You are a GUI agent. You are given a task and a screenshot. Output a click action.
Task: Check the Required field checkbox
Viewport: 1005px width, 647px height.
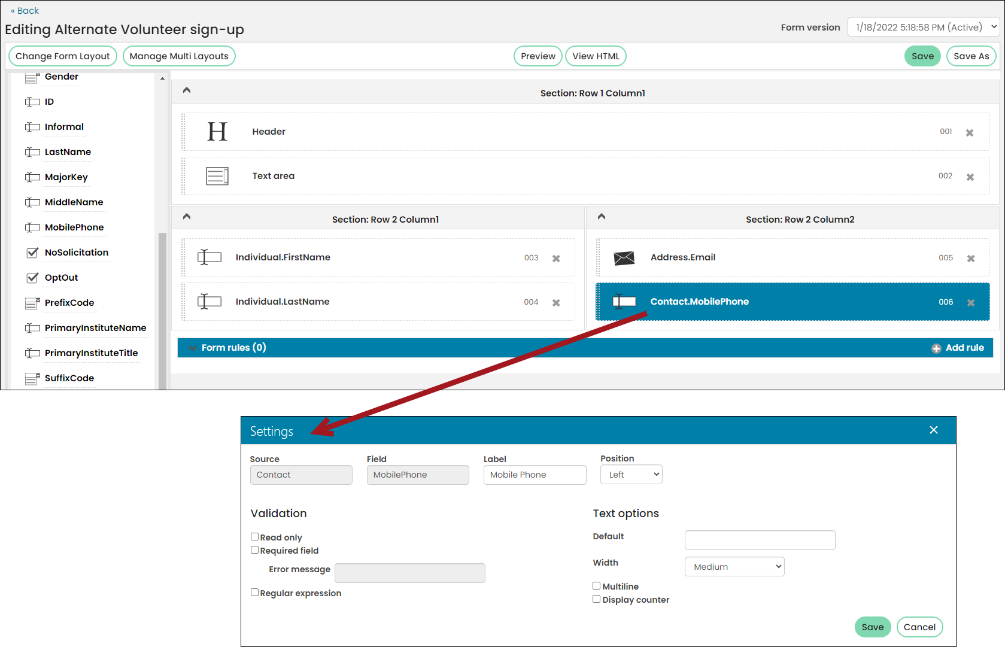pos(254,550)
